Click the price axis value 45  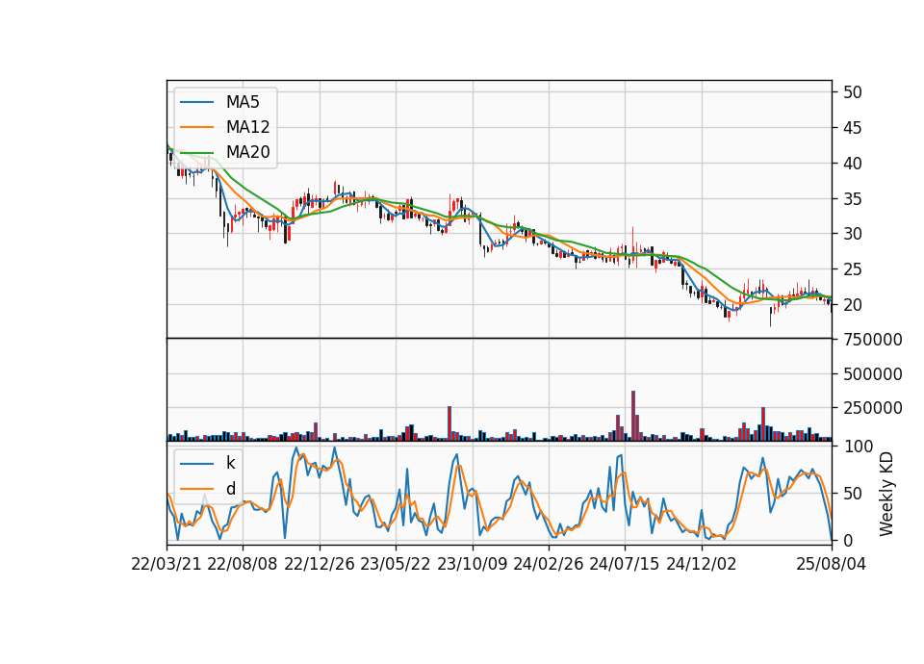(852, 128)
